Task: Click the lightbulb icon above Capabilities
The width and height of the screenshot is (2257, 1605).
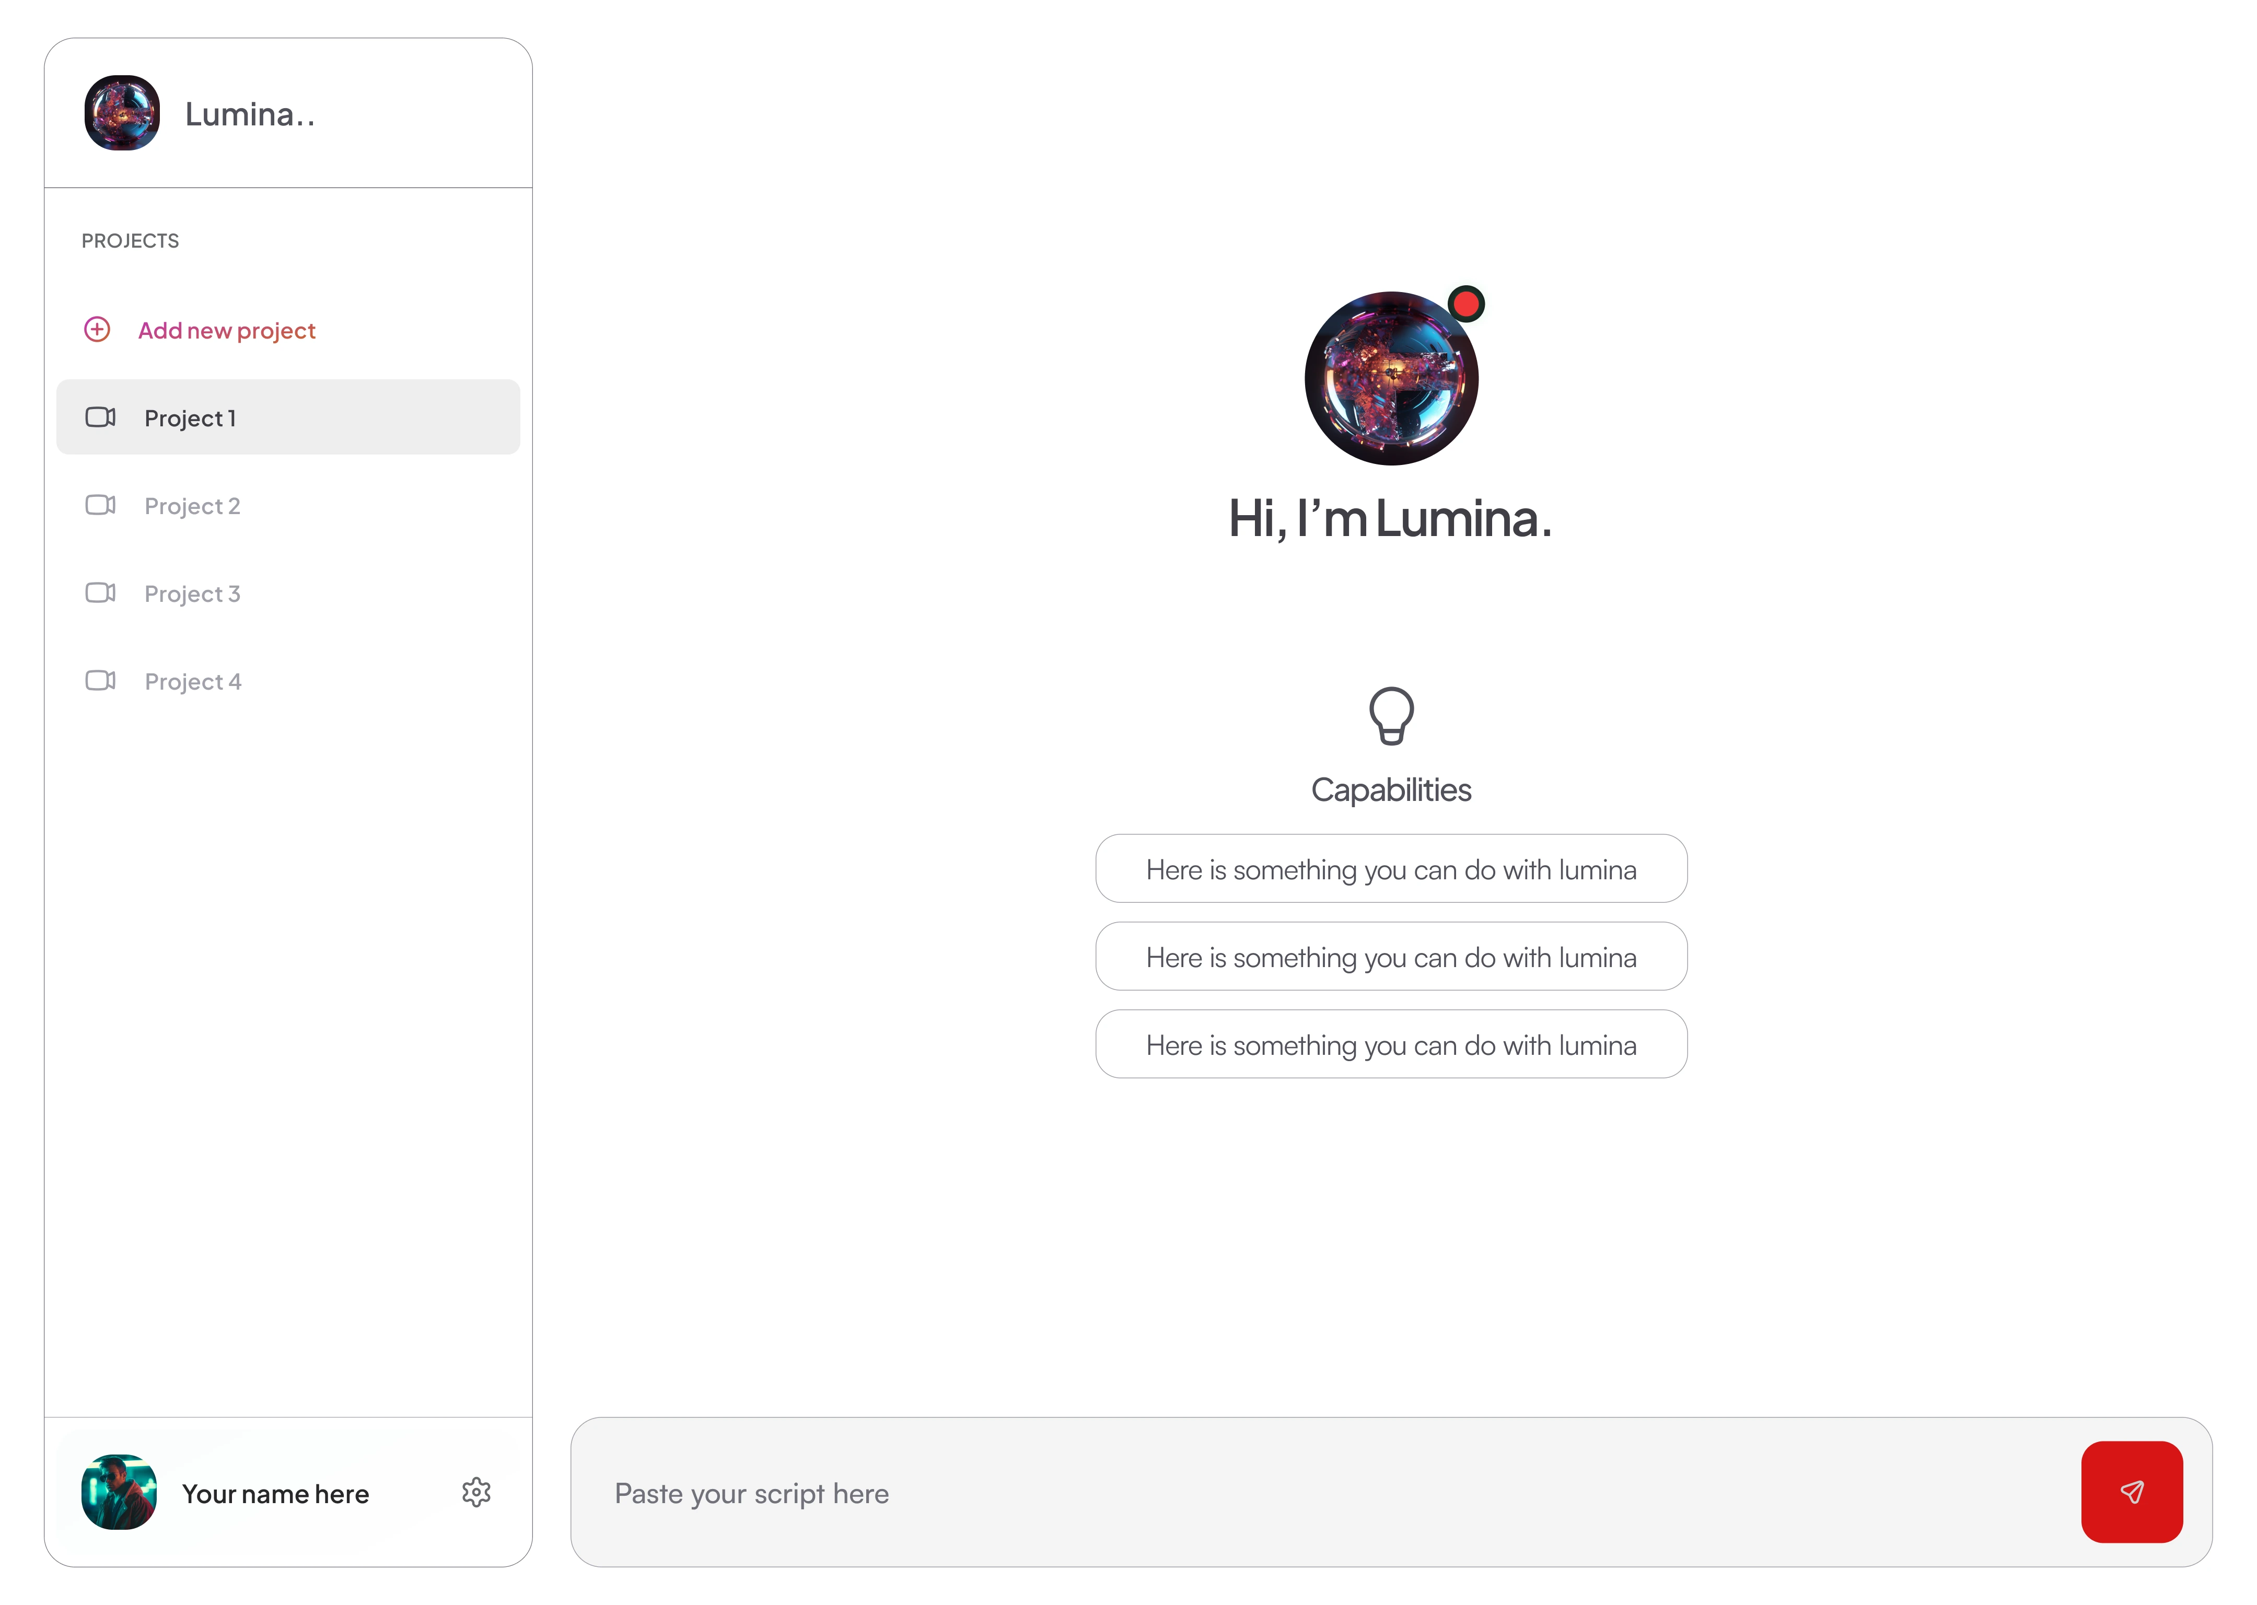Action: coord(1390,716)
